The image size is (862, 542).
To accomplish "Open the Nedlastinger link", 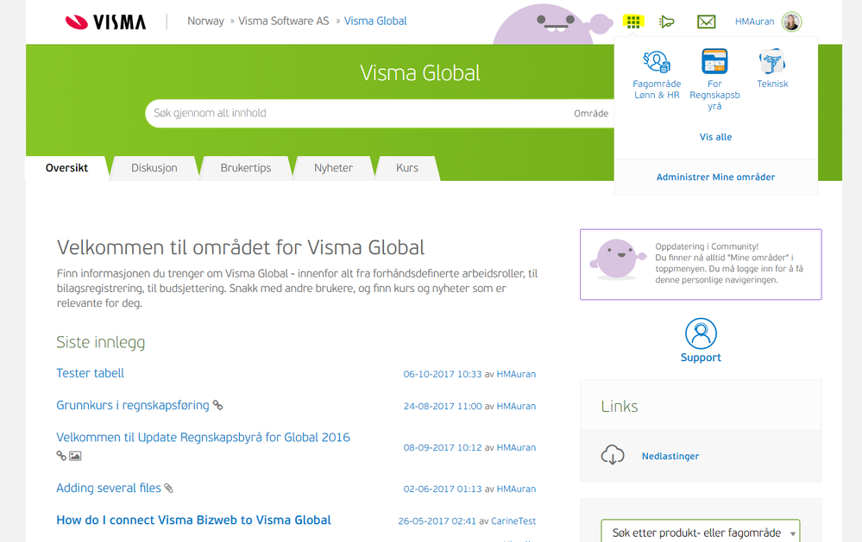I will point(670,456).
